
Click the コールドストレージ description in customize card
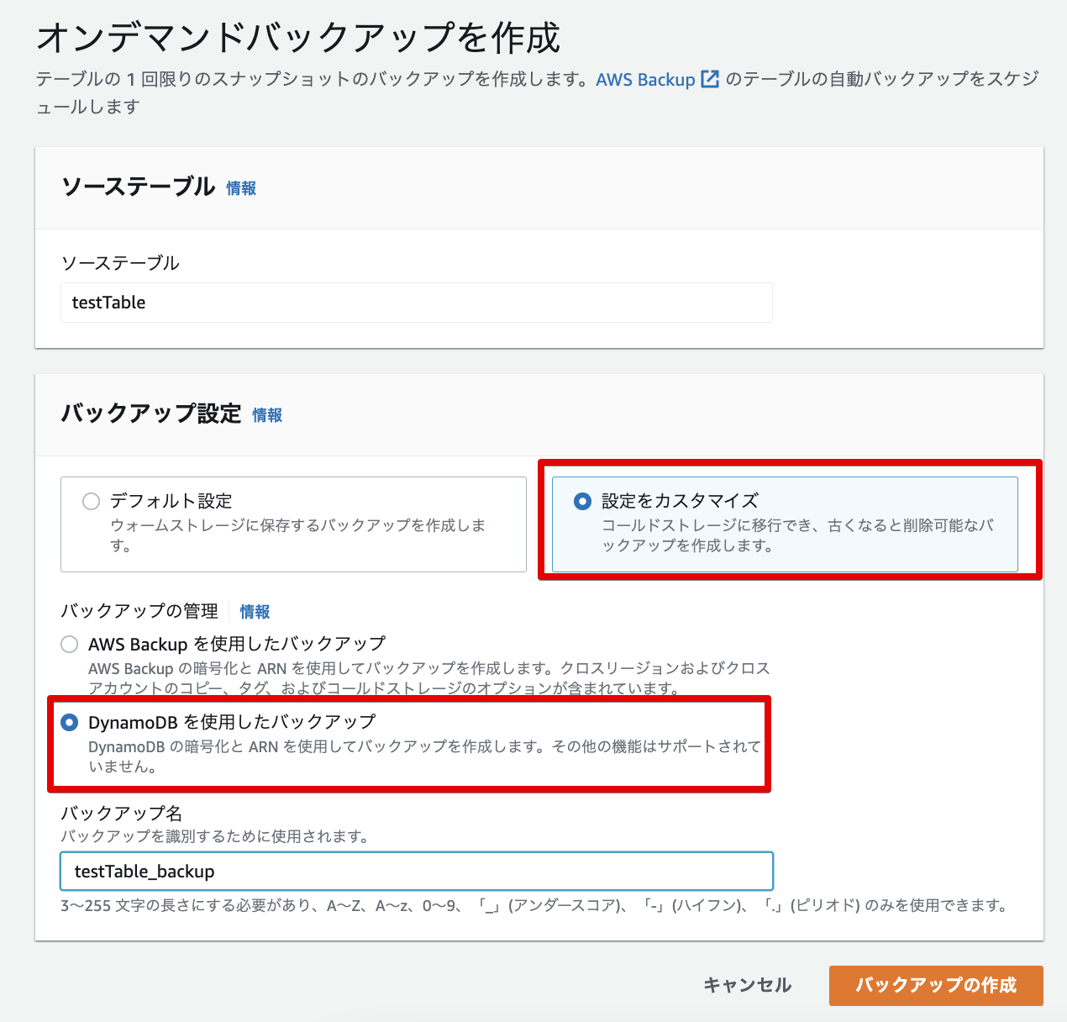tap(796, 535)
